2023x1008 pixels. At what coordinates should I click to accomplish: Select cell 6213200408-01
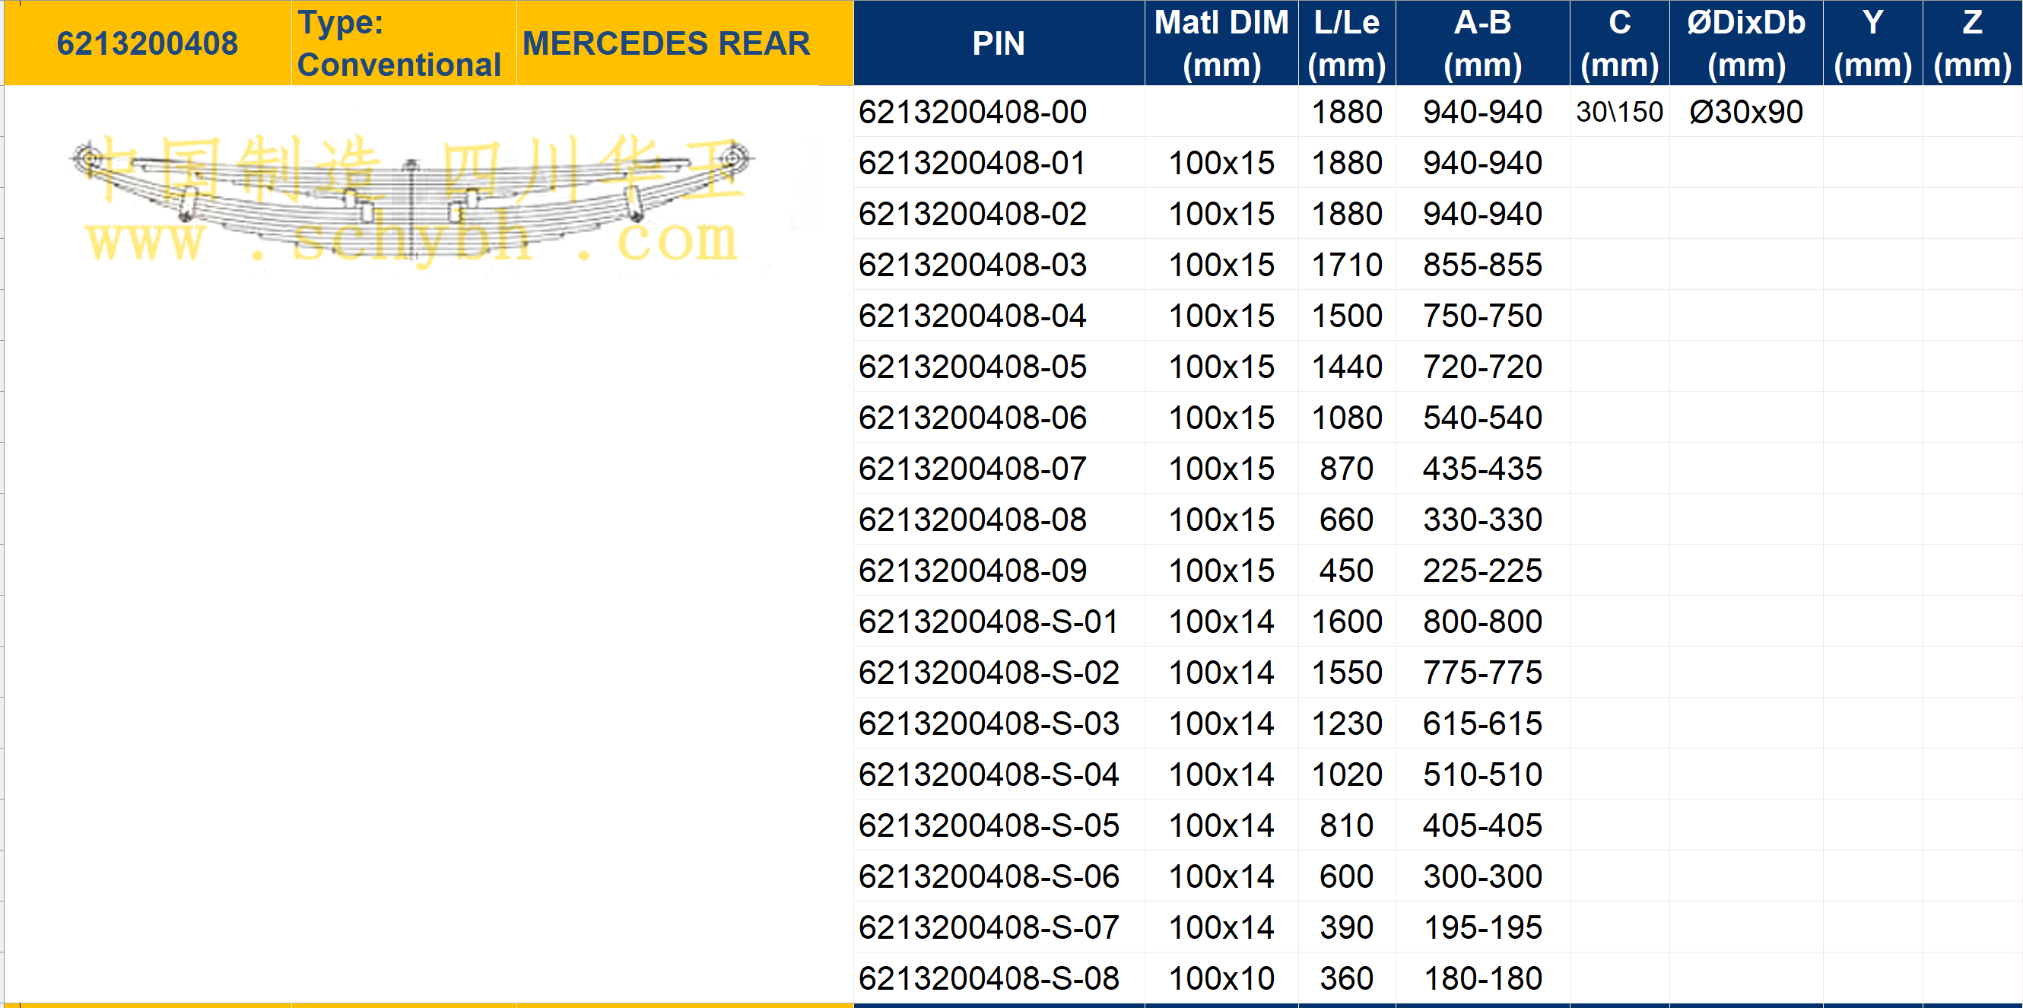999,163
